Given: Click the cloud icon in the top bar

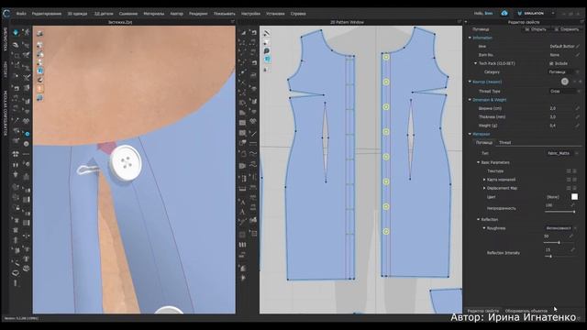Looking at the screenshot, I should 504,13.
